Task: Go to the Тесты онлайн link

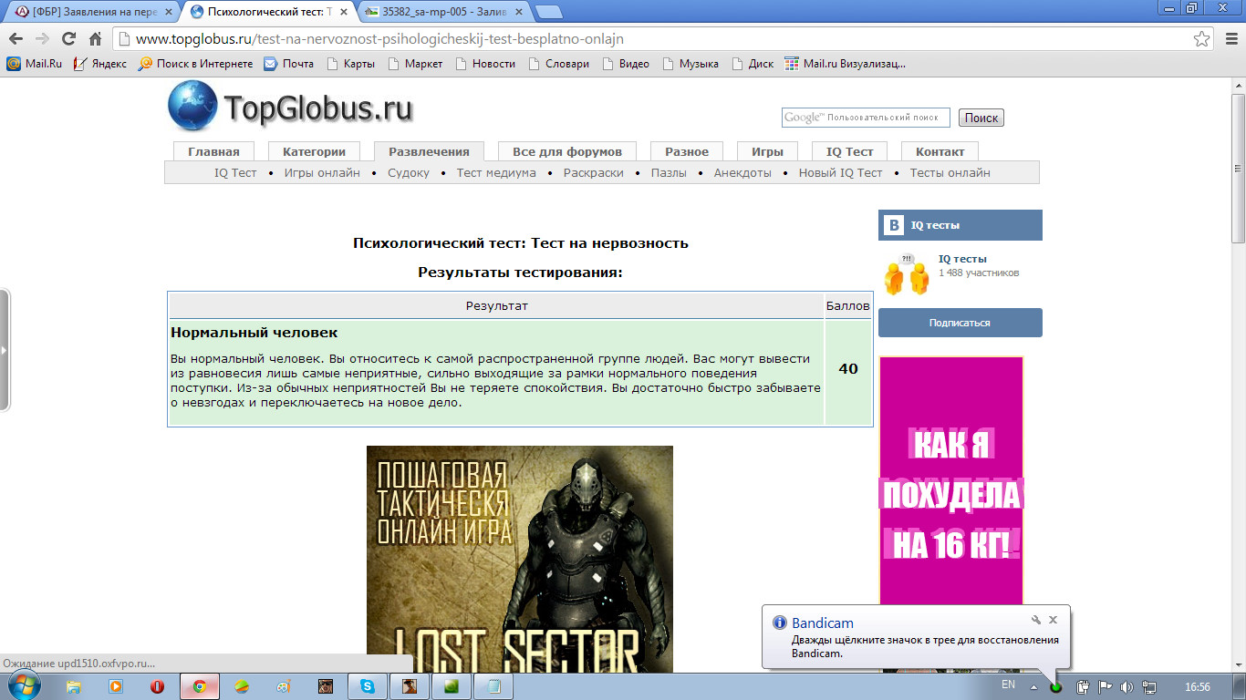Action: tap(950, 172)
